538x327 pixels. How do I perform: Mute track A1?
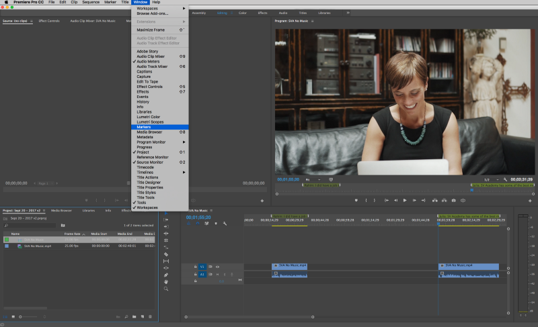click(x=217, y=274)
